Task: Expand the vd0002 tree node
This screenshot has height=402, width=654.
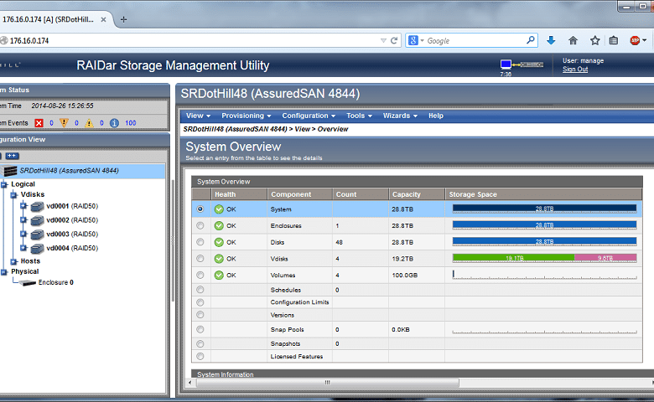Action: coord(23,220)
